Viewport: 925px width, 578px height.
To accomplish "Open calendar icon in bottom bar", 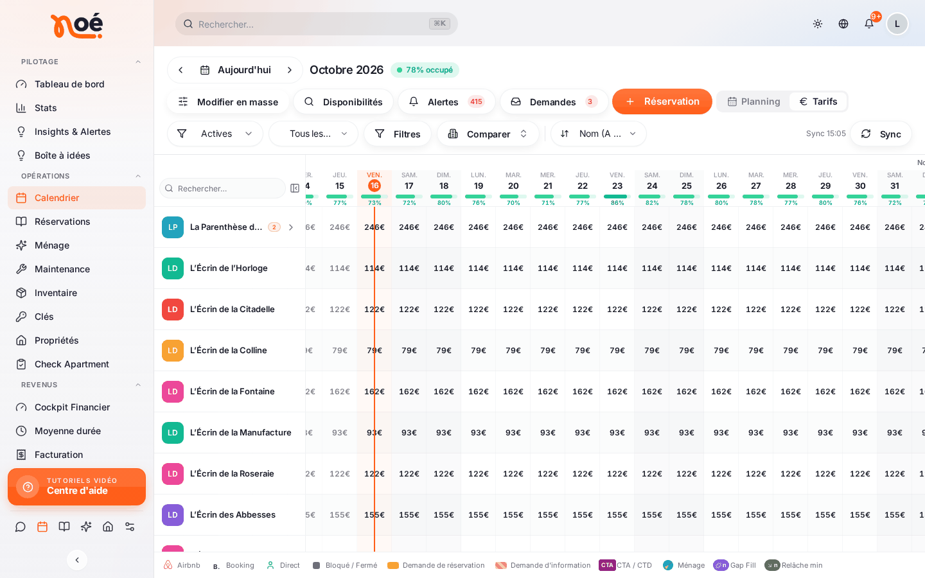I will pyautogui.click(x=42, y=527).
